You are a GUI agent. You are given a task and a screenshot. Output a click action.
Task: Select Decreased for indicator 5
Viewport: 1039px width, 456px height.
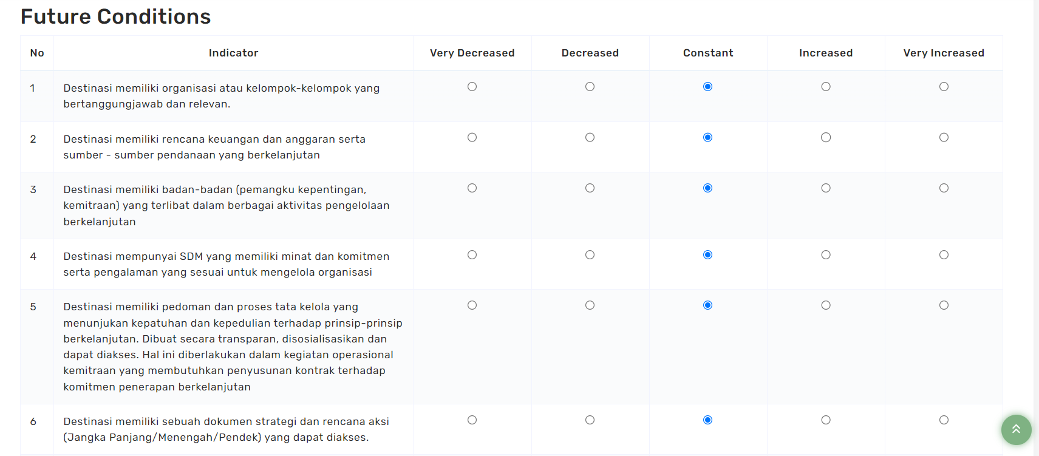pyautogui.click(x=590, y=305)
